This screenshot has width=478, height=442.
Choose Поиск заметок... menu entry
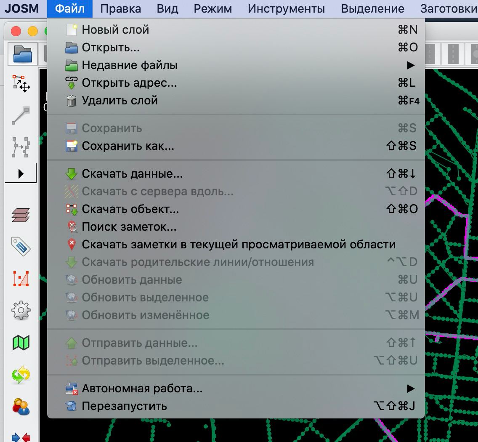tap(236, 226)
